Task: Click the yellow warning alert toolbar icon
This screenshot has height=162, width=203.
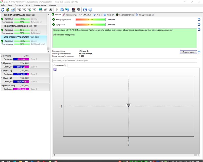Action: pos(8,10)
